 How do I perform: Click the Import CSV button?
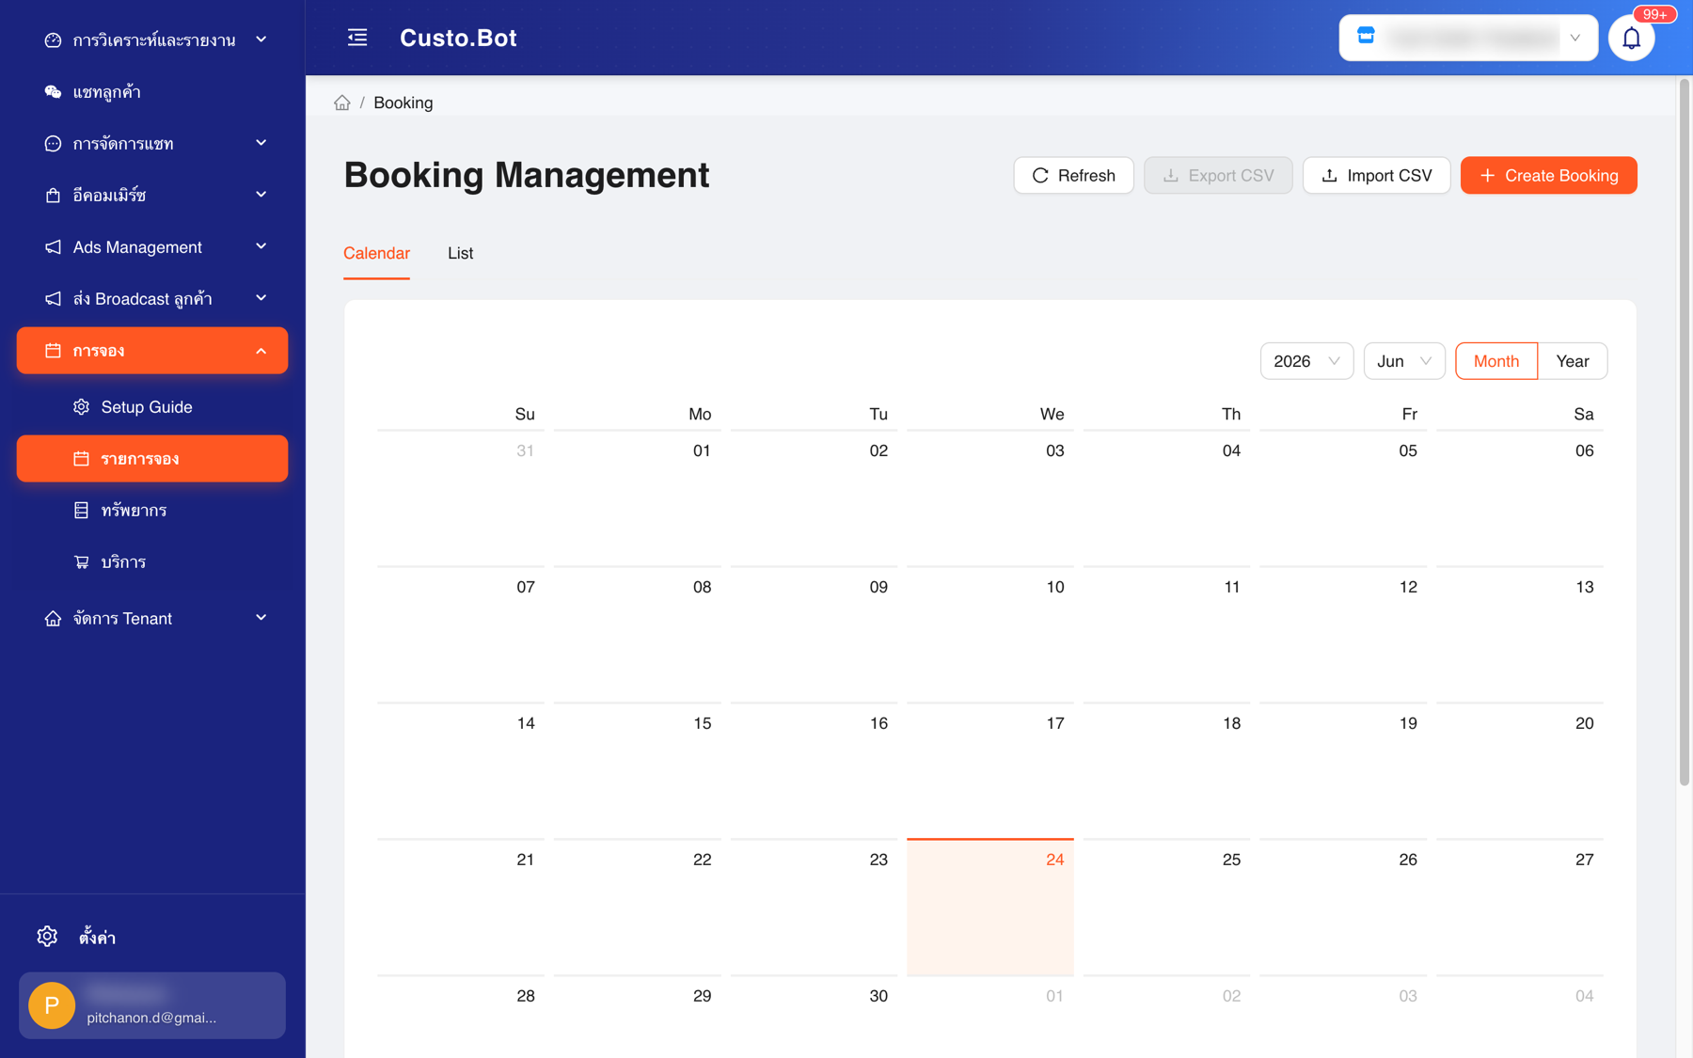[x=1376, y=175]
